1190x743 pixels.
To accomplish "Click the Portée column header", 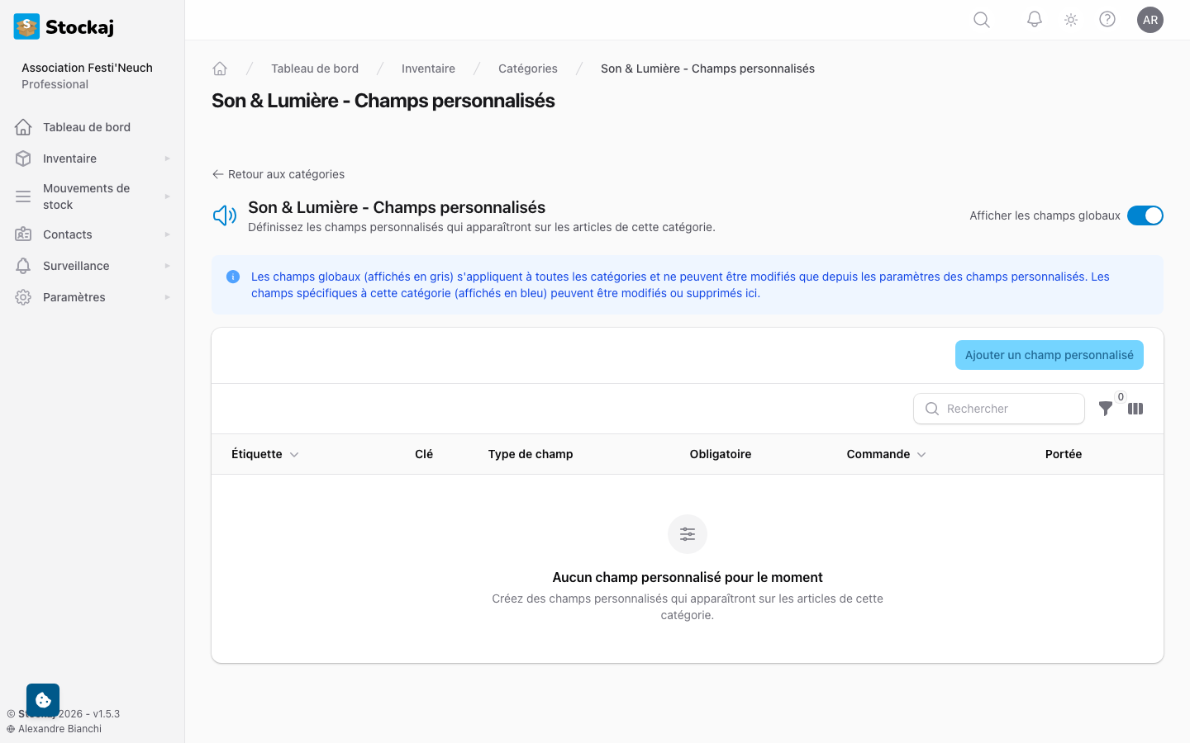I will [x=1064, y=454].
